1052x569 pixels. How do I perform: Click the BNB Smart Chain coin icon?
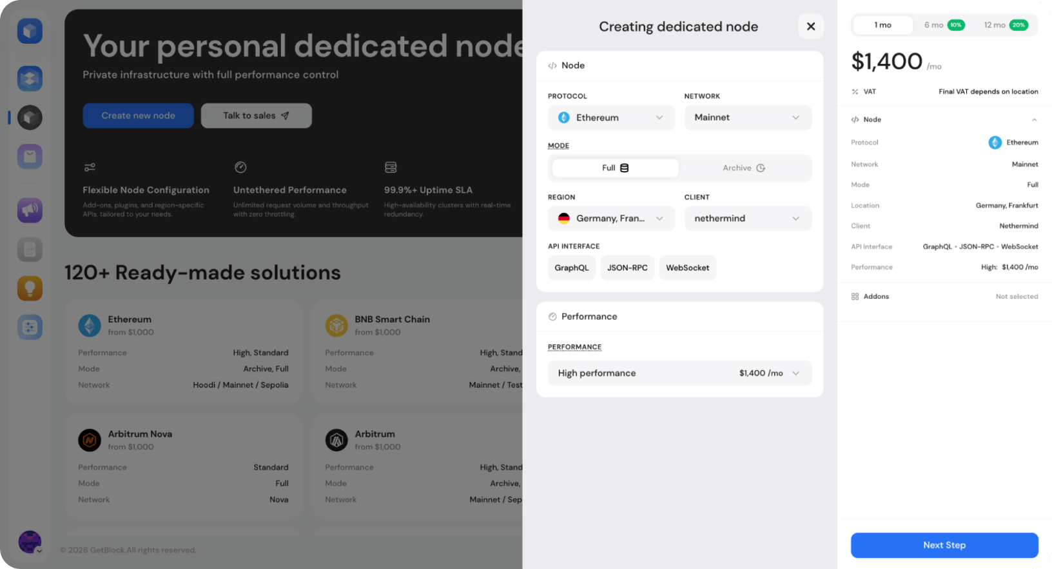(x=336, y=325)
